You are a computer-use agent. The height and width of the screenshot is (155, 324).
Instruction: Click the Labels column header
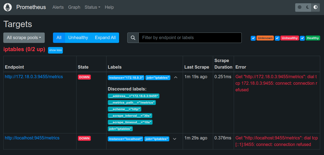(x=115, y=67)
